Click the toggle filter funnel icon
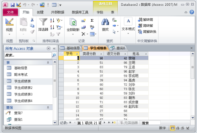The image size is (197, 133). pyautogui.click(x=58, y=34)
